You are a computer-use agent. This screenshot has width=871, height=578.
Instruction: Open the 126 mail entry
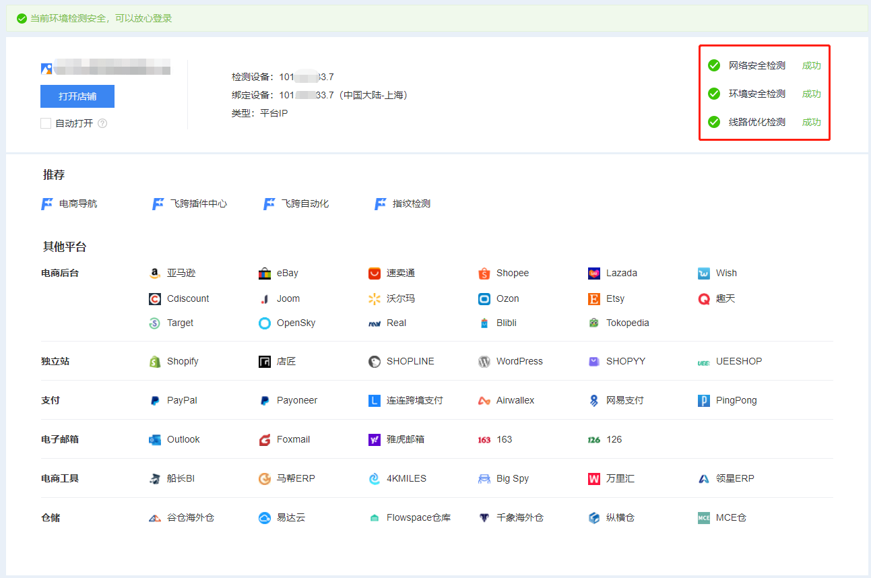coord(605,439)
